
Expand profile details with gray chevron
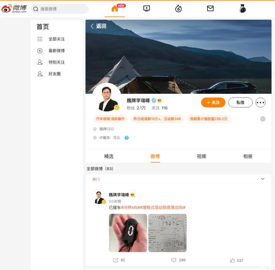(x=262, y=119)
